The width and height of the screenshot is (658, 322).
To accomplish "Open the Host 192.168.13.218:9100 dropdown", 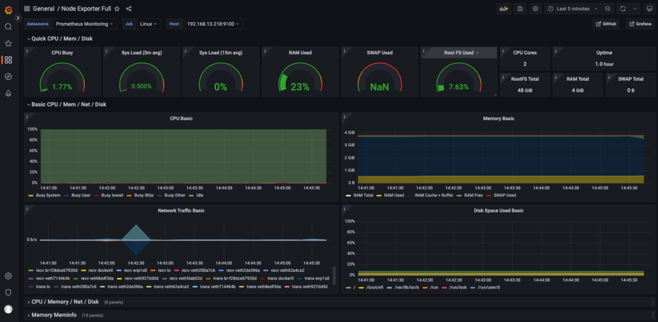I will pyautogui.click(x=213, y=24).
